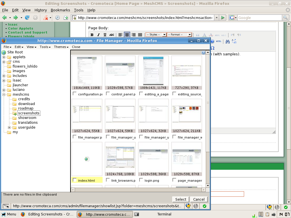Check the configuration.png checkbox
This screenshot has height=218, width=291.
point(75,94)
